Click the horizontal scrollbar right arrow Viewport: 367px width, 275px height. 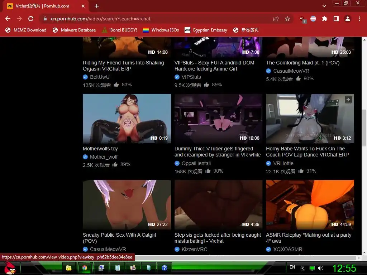[x=359, y=258]
